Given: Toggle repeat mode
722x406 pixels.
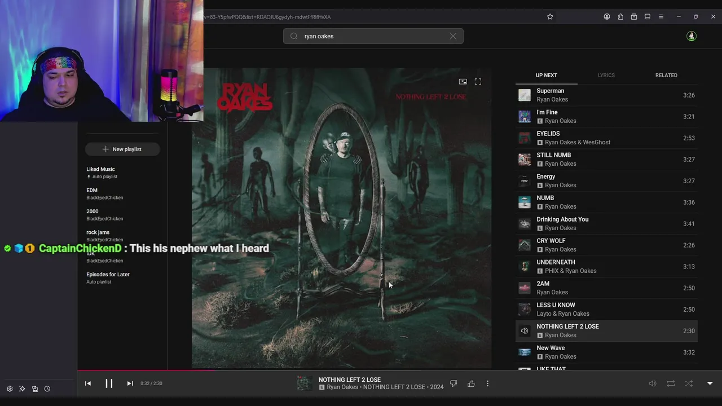Looking at the screenshot, I should point(671,383).
